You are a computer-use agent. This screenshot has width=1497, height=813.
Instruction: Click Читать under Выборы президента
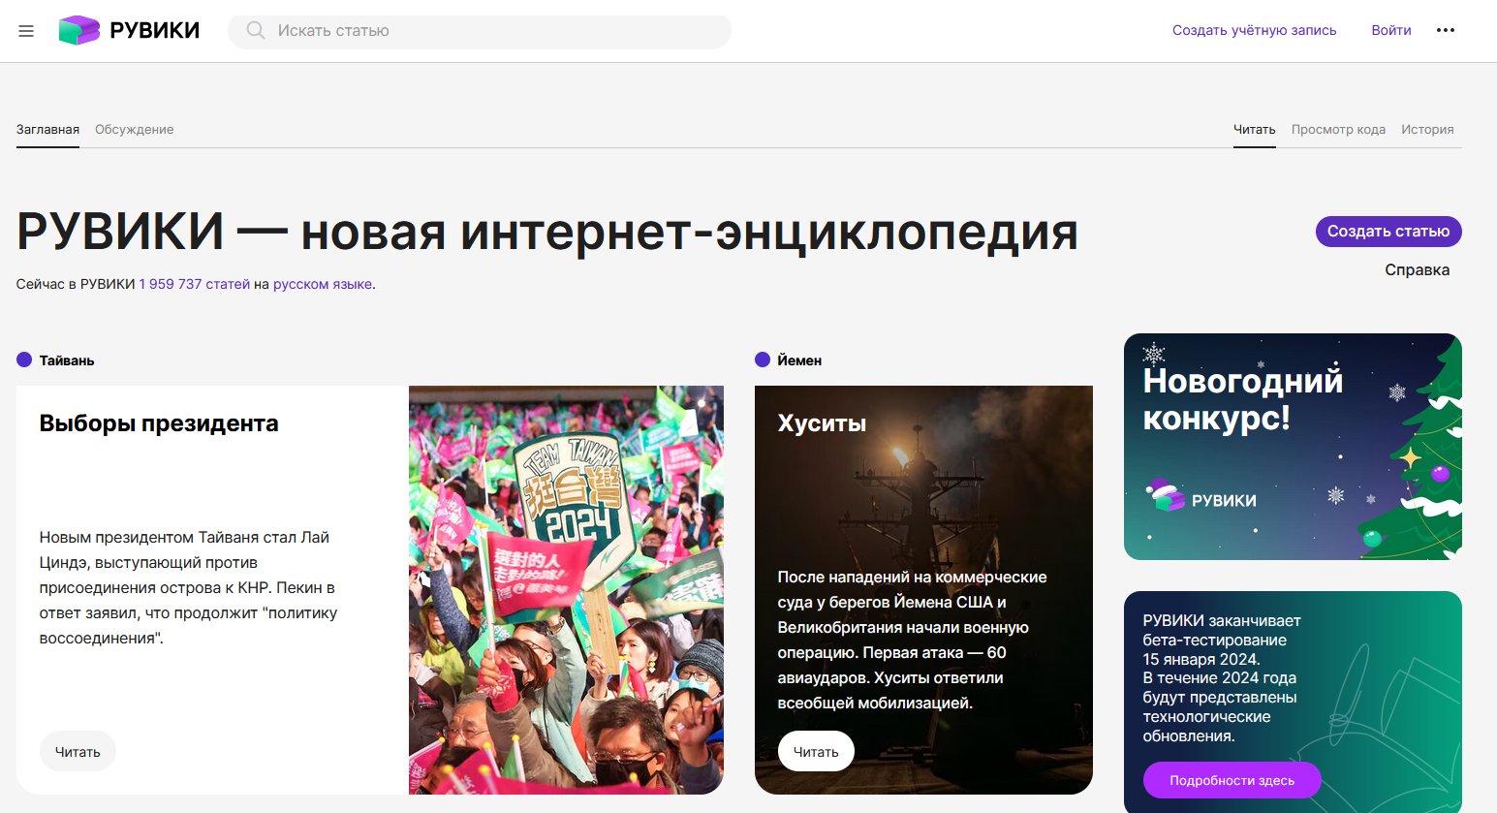click(x=78, y=752)
